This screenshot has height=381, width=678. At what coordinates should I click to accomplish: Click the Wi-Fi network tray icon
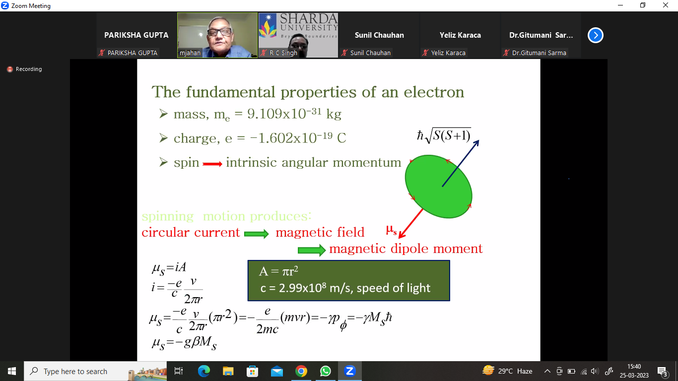584,371
